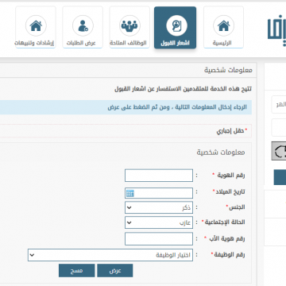Click the عرض button
The width and height of the screenshot is (286, 286).
pyautogui.click(x=115, y=271)
